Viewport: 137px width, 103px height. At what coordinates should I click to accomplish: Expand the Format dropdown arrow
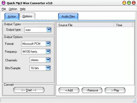pos(48,44)
